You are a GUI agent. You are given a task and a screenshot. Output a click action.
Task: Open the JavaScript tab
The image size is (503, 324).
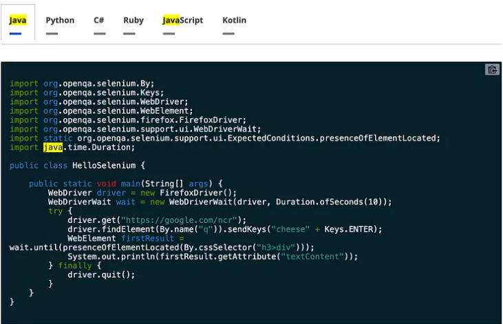183,20
